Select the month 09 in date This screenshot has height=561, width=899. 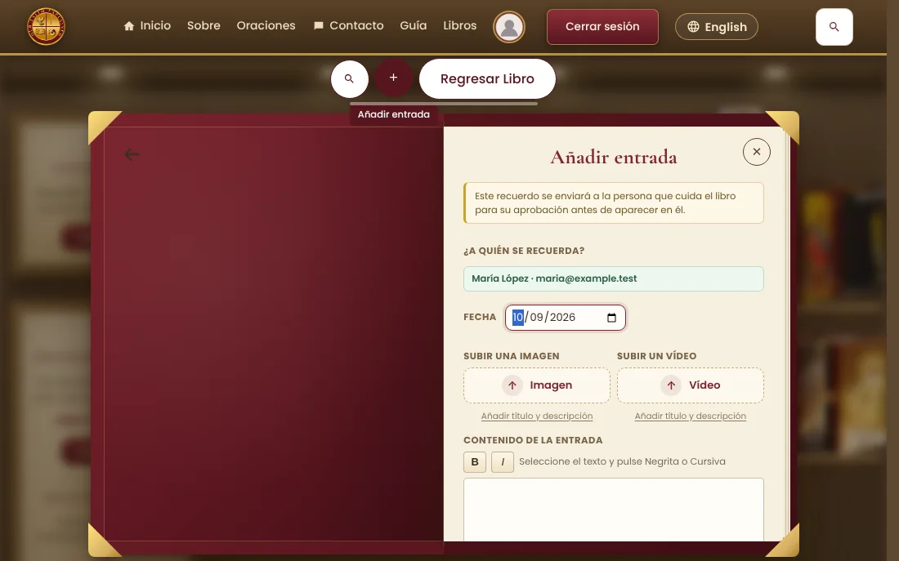click(536, 318)
